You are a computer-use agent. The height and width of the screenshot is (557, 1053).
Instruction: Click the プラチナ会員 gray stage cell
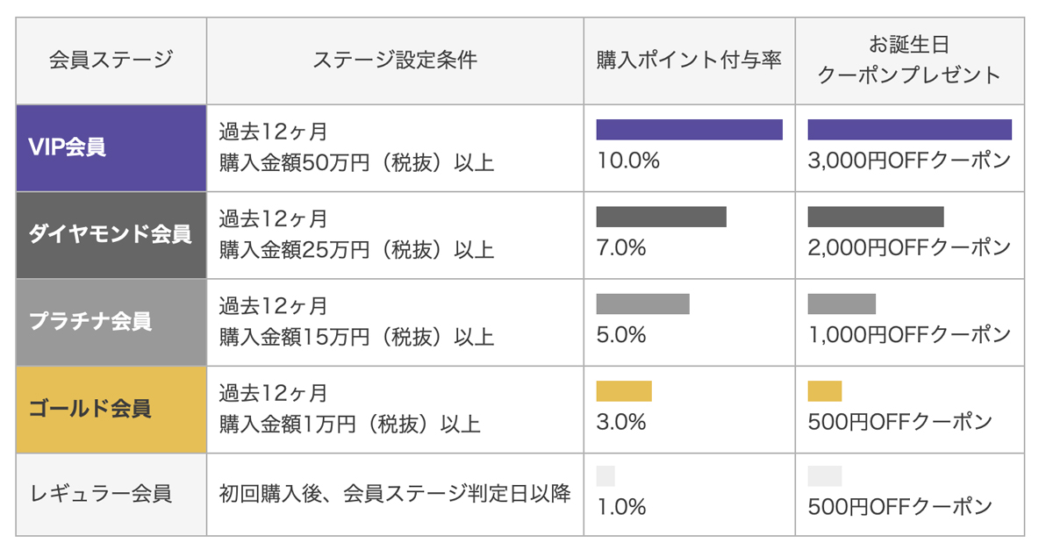coord(111,321)
